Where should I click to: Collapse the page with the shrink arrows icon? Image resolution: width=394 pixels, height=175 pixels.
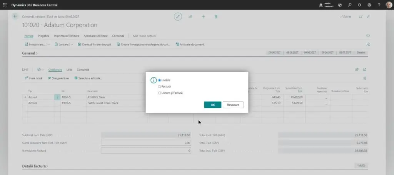point(368,17)
